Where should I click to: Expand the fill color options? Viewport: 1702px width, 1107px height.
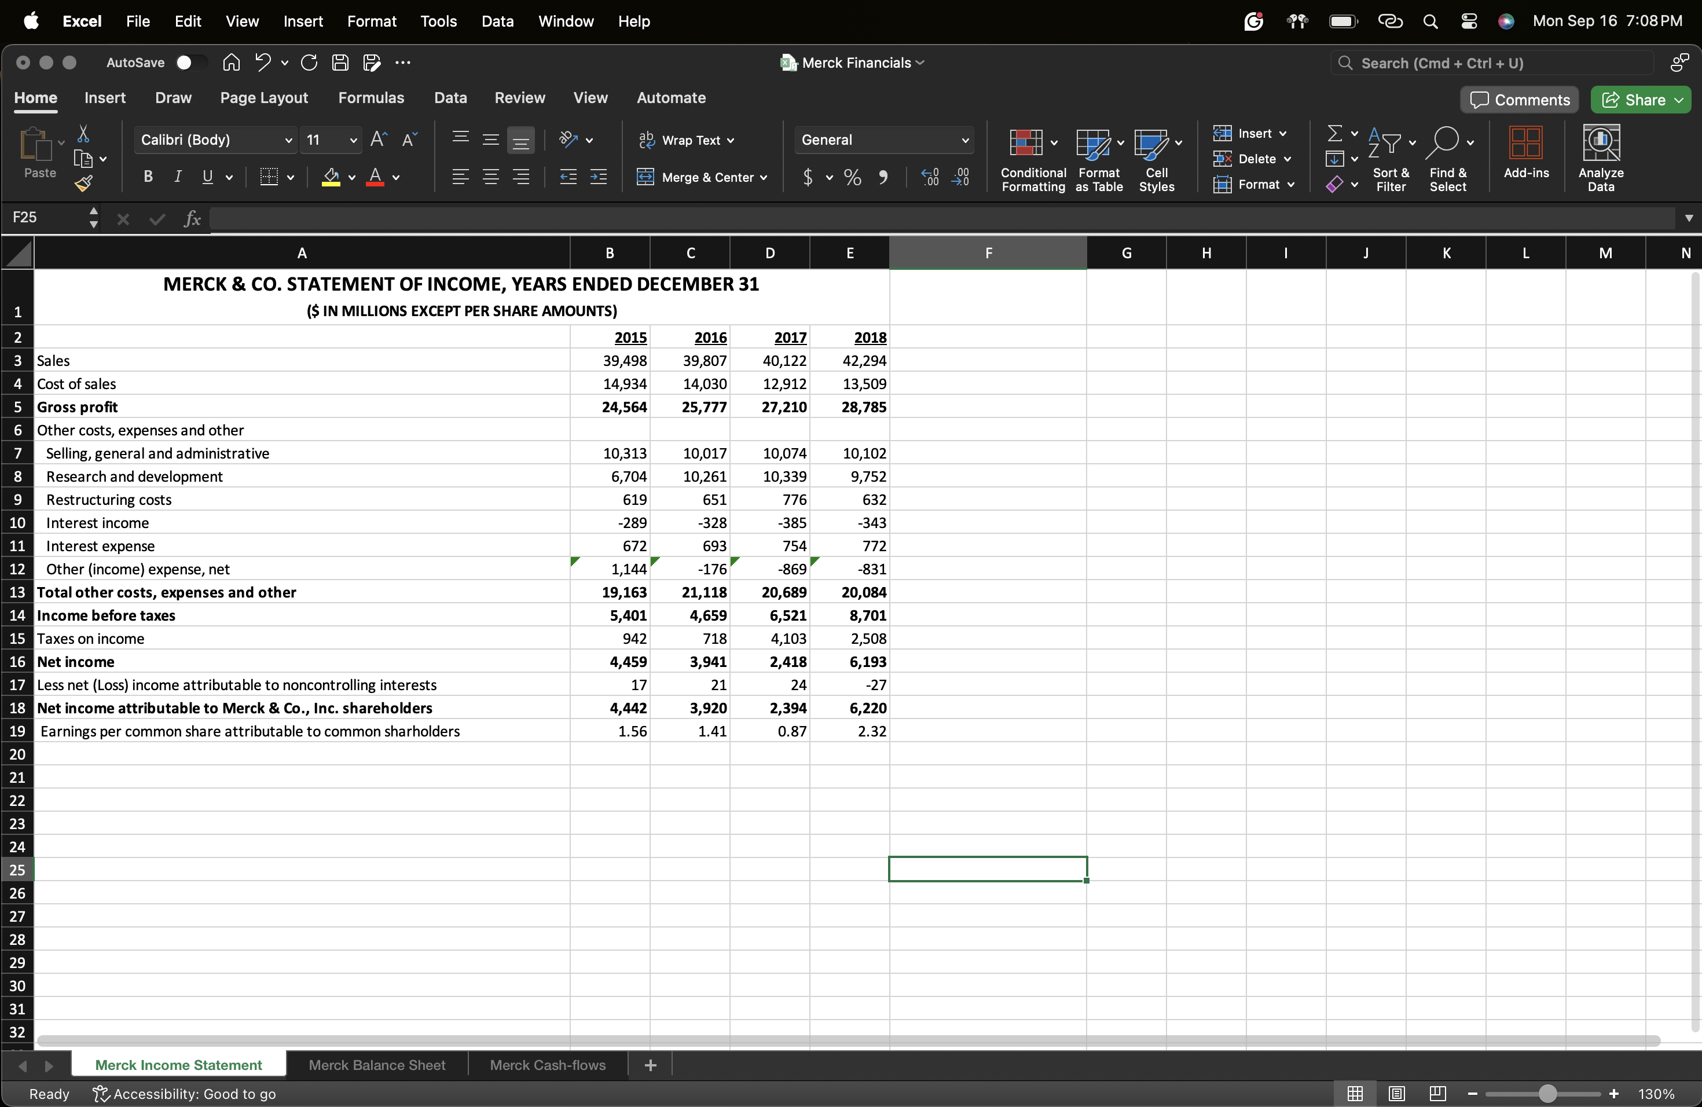point(351,177)
